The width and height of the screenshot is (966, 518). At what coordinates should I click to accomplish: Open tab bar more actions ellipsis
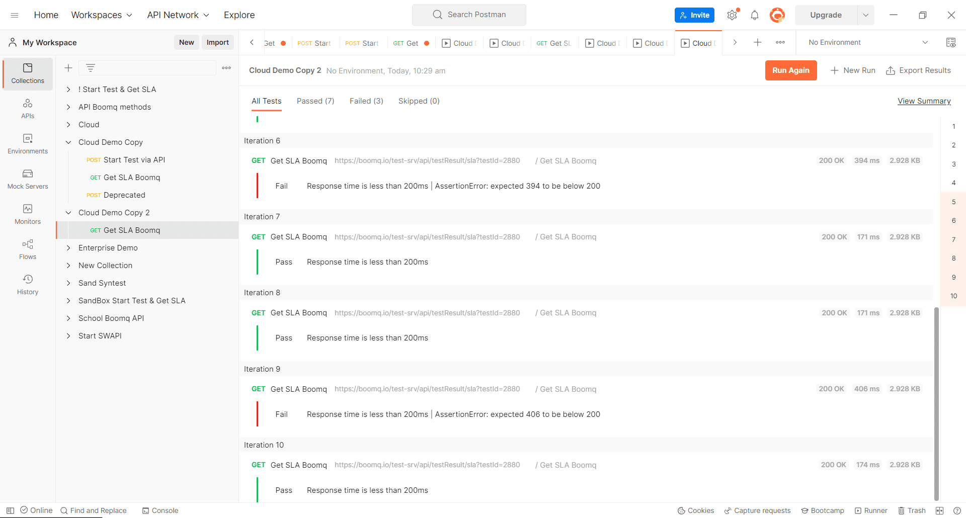pos(780,42)
